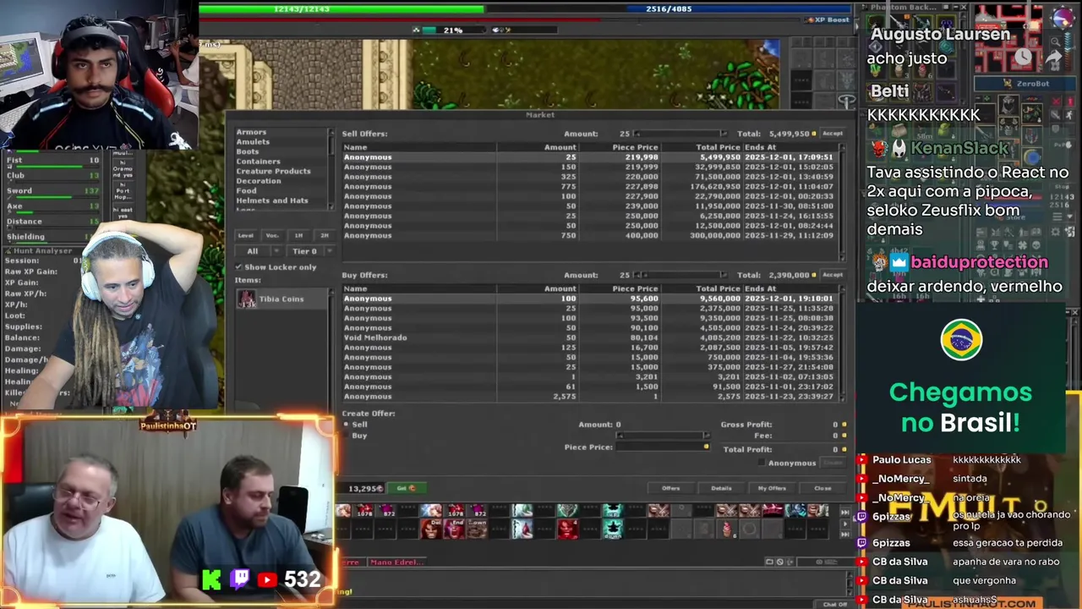Click Get coins button
The image size is (1082, 609).
(406, 488)
